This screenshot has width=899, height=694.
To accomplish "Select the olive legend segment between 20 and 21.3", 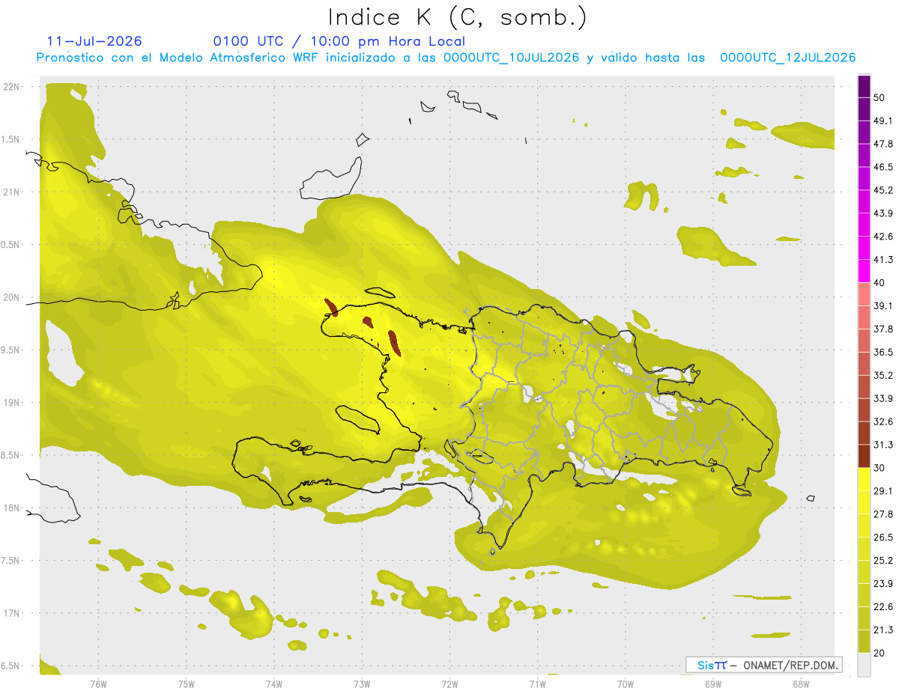I will click(x=865, y=642).
